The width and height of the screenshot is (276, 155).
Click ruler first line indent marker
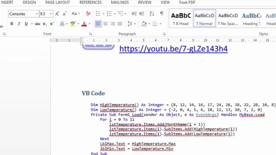[82, 39]
